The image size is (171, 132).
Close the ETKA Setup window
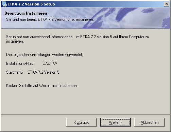[167, 4]
